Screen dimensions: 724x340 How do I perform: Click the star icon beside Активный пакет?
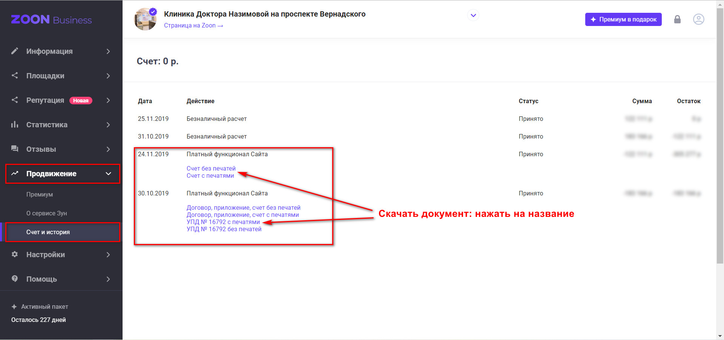point(14,306)
